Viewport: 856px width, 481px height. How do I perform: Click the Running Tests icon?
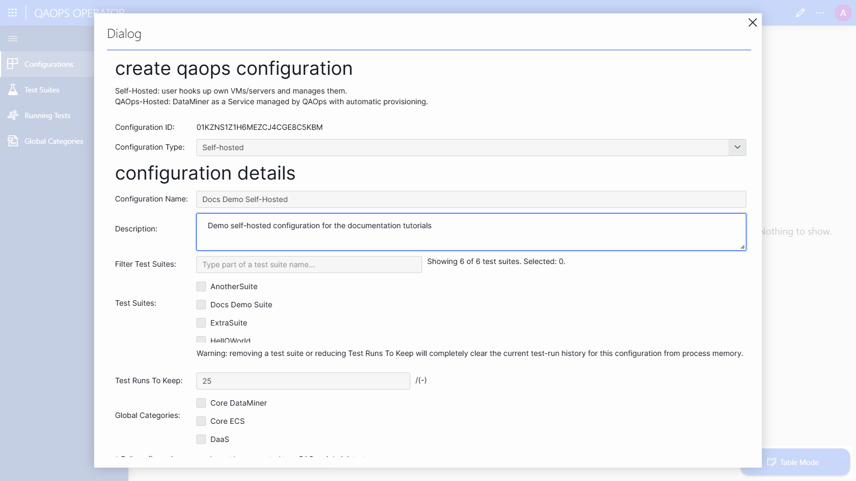coord(13,115)
